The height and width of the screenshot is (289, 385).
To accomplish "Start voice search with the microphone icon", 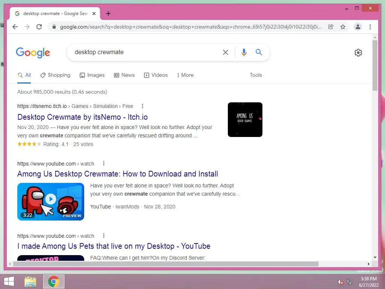I will (x=244, y=52).
